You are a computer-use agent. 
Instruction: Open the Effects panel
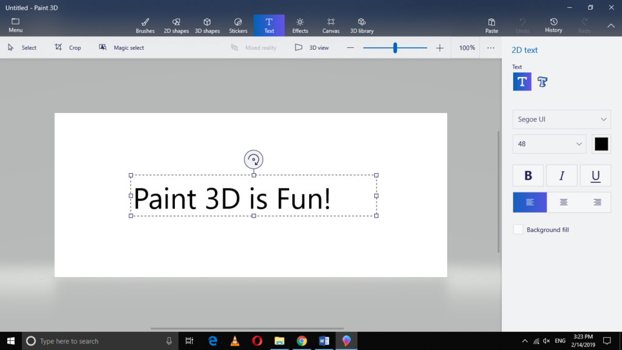300,26
